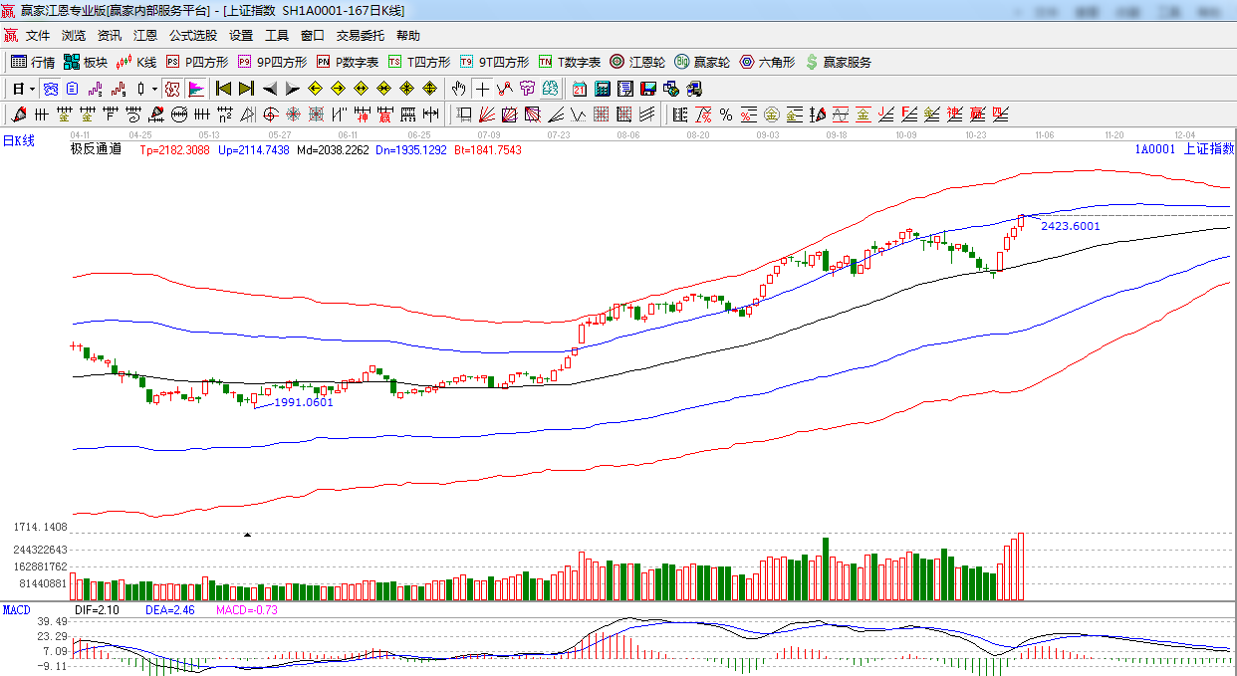The width and height of the screenshot is (1237, 676).
Task: Click the red floppy disk save icon
Action: tap(647, 89)
